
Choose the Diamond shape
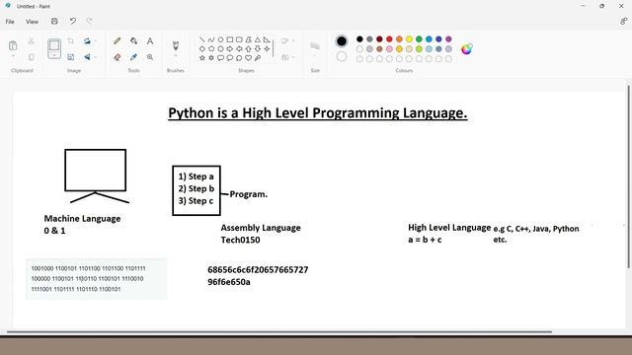(201, 48)
